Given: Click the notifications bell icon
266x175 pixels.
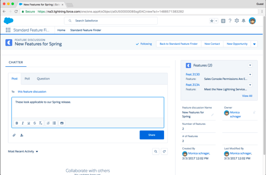Looking at the screenshot, I should click(x=244, y=21).
